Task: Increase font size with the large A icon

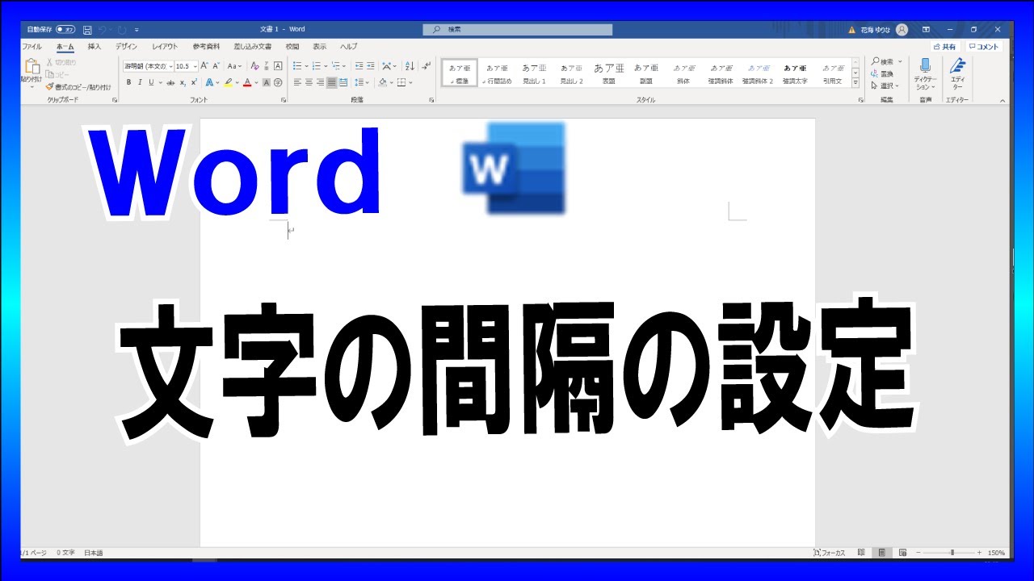Action: pyautogui.click(x=204, y=66)
